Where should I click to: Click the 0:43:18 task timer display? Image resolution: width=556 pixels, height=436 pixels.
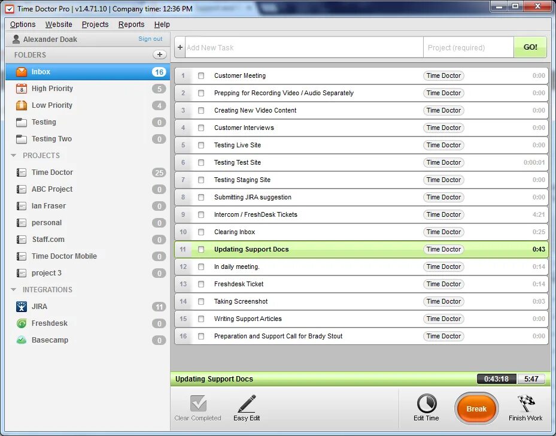[496, 379]
